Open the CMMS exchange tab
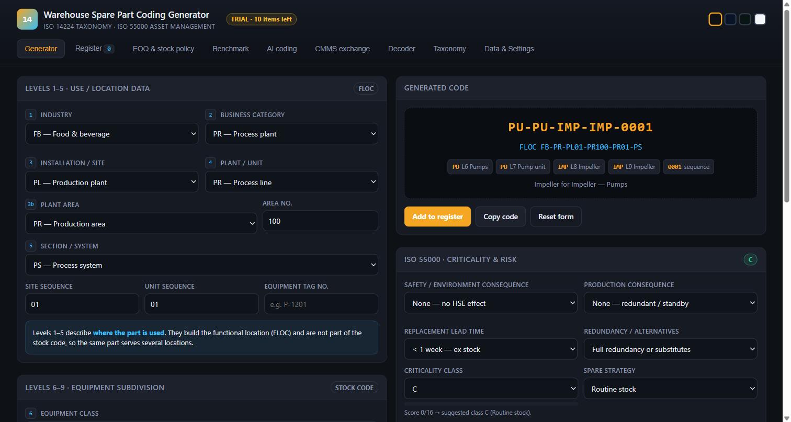 click(342, 49)
